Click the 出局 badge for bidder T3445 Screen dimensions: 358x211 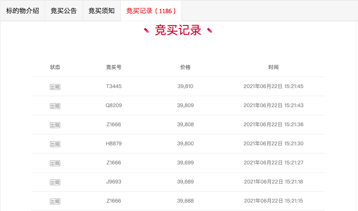tap(55, 87)
